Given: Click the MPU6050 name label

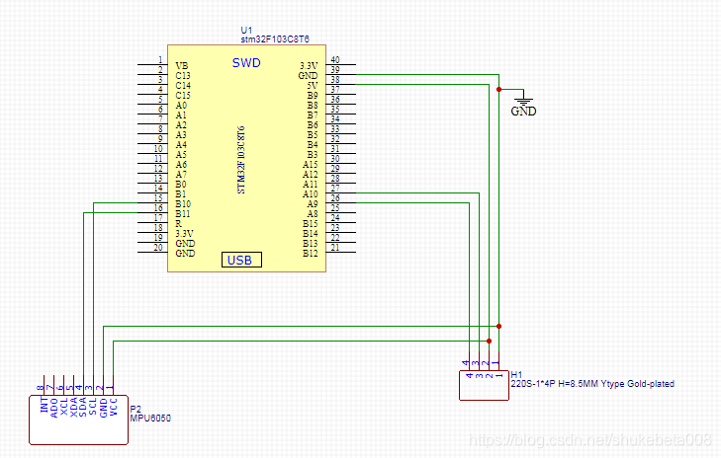Looking at the screenshot, I should (x=150, y=419).
